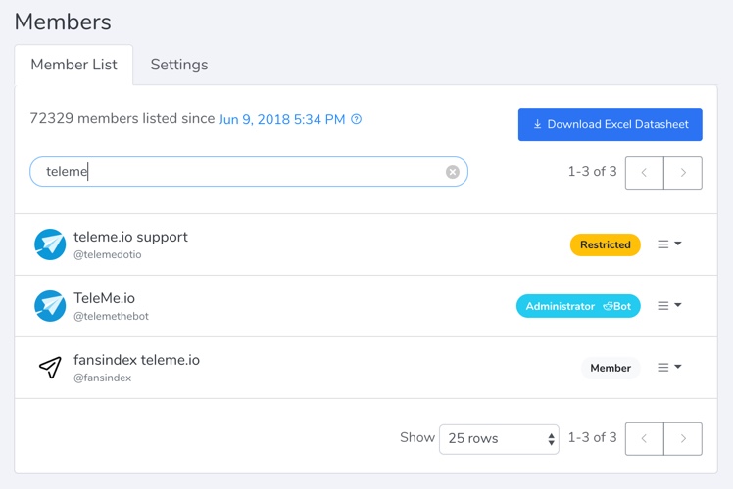Screen dimensions: 733x489
Task: Go to previous page using top pager
Action: 644,173
